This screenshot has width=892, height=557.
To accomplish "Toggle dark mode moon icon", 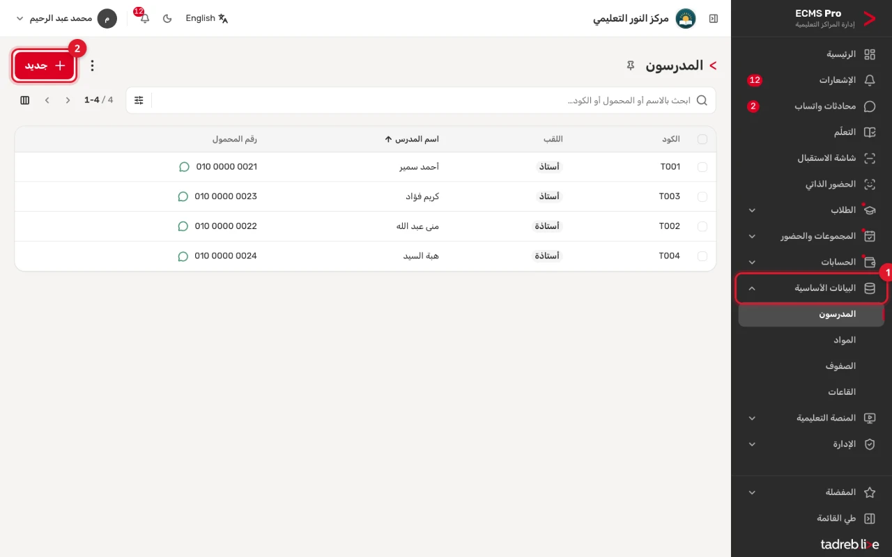I will click(x=167, y=19).
